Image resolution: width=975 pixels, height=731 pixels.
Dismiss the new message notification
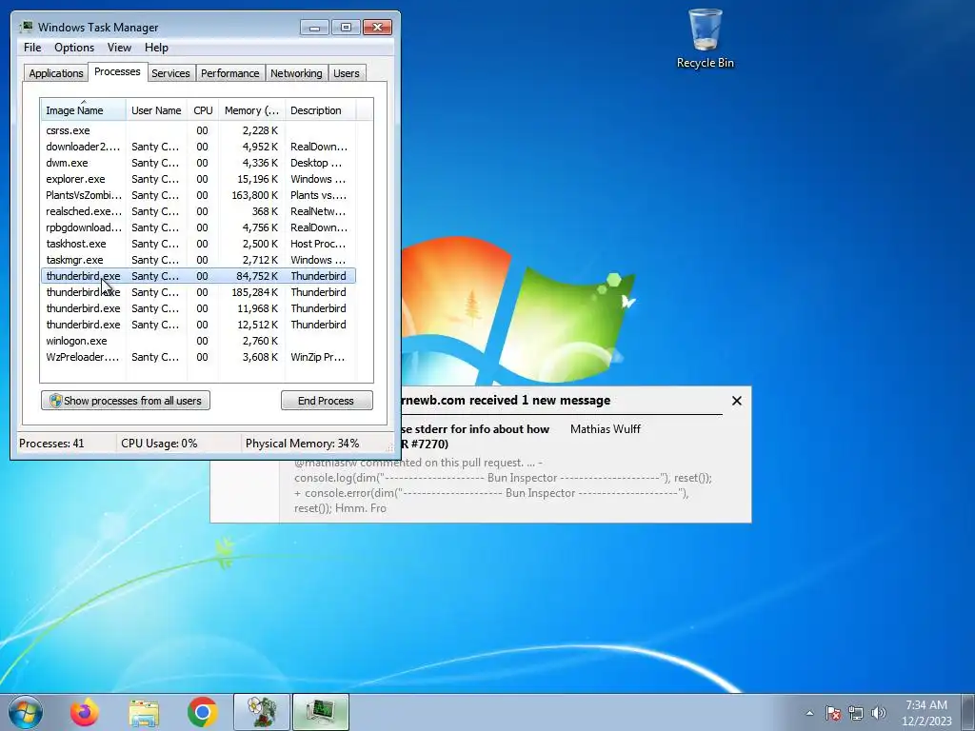(737, 401)
